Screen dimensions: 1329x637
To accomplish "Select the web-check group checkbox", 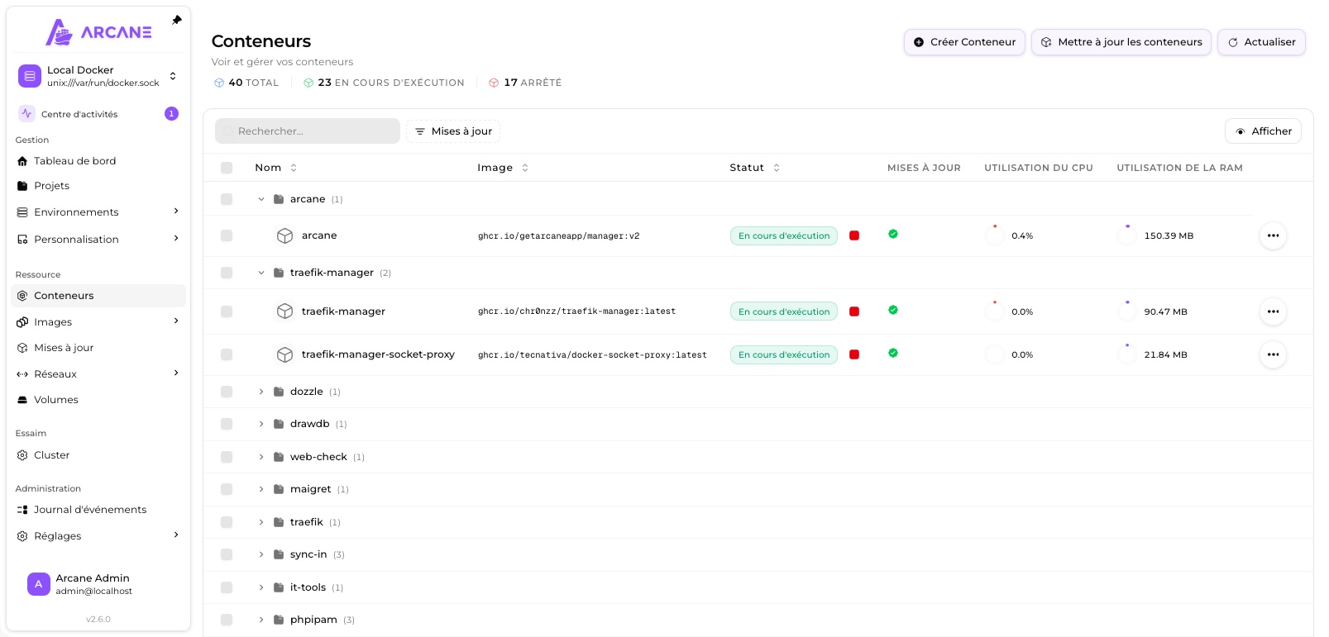I will [227, 457].
